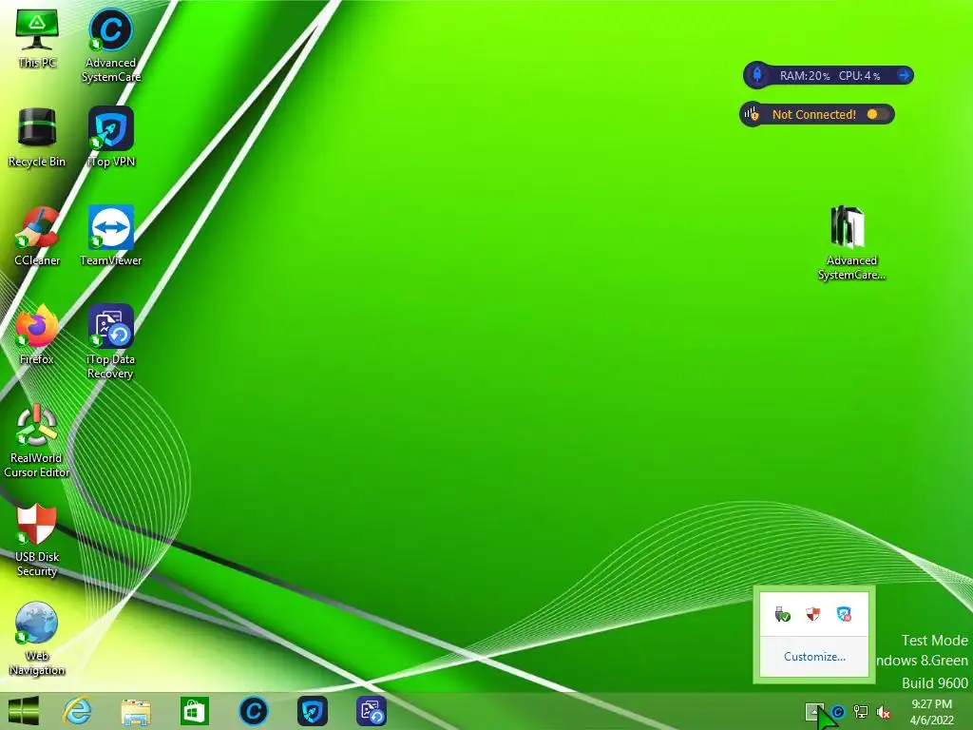Click the Not Connected! status text

point(814,114)
